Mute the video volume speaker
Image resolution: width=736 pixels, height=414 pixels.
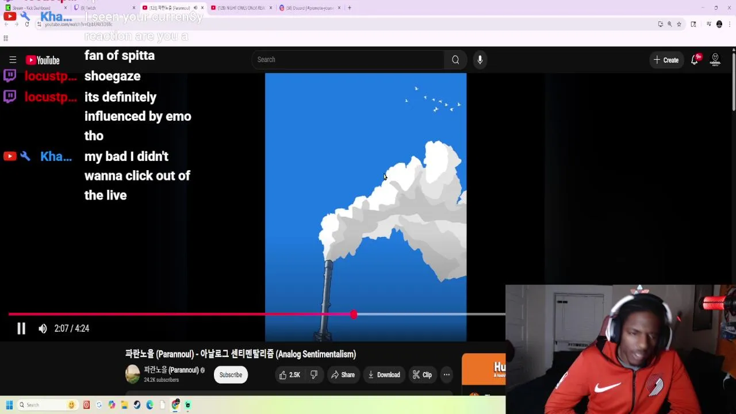coord(43,328)
